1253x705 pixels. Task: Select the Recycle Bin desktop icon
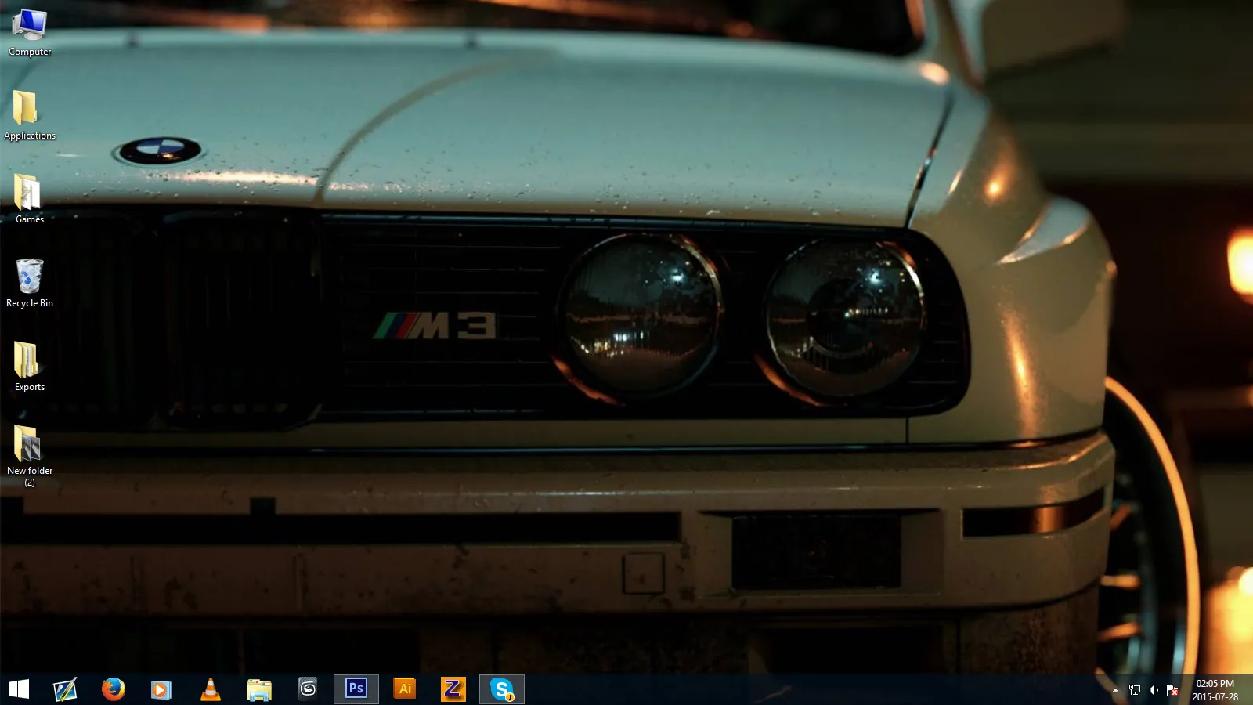tap(30, 283)
